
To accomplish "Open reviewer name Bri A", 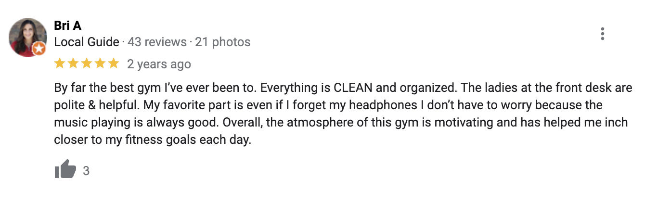I will 67,26.
